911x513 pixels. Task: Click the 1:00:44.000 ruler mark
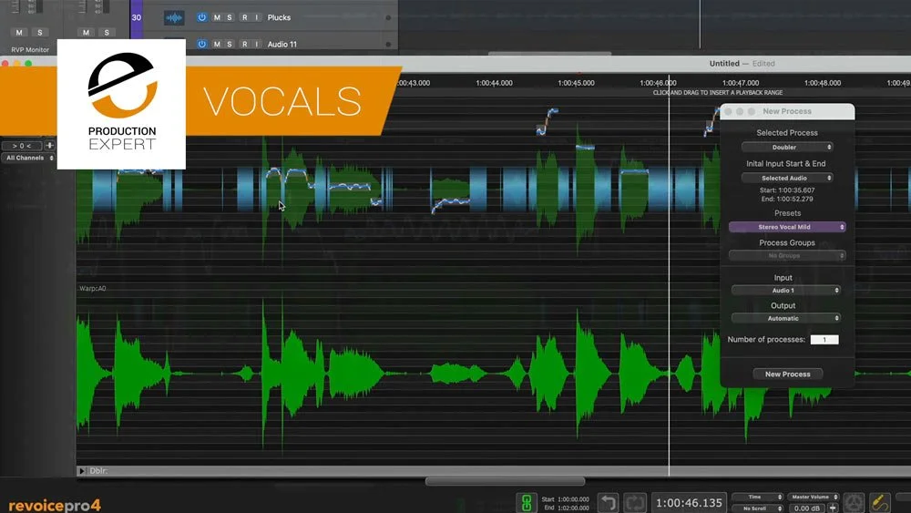coord(494,83)
